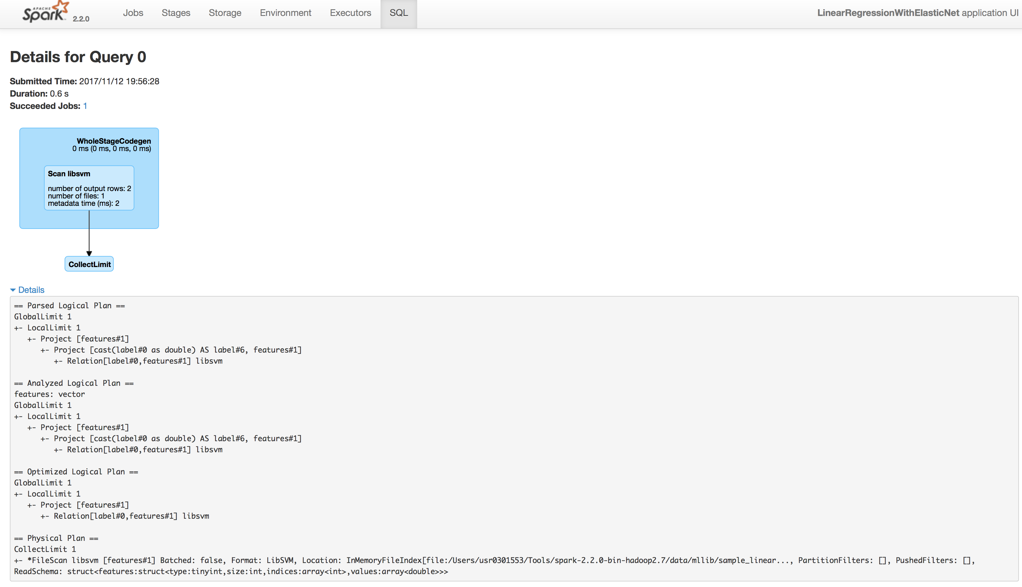1022x587 pixels.
Task: Collapse the Details section arrow
Action: coord(13,290)
